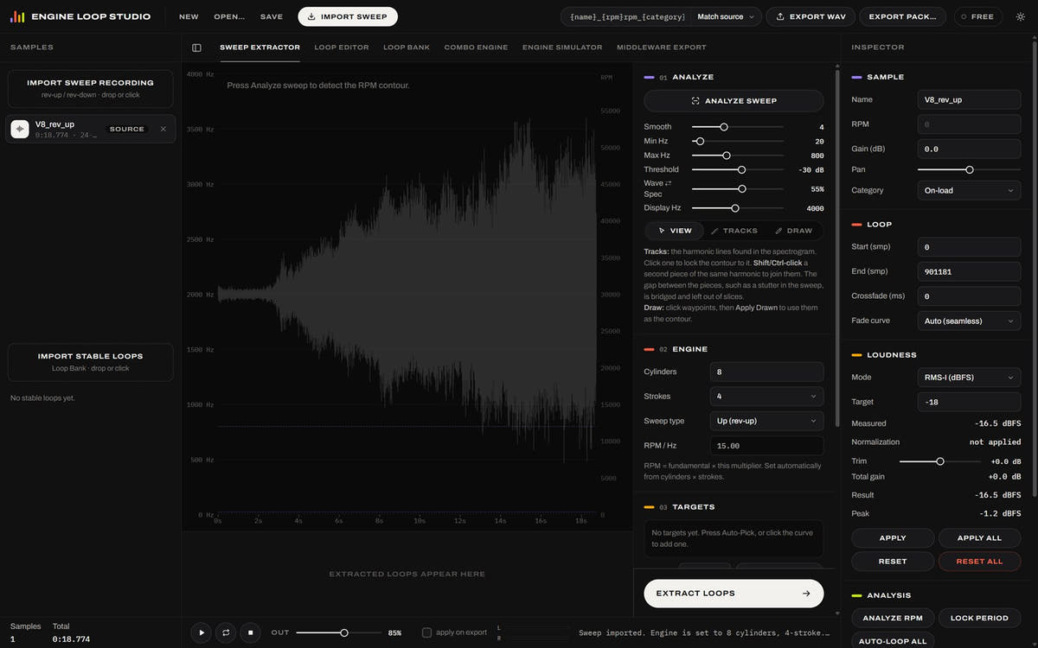The width and height of the screenshot is (1038, 648).
Task: Open the Category dropdown set to On-load
Action: pyautogui.click(x=969, y=190)
